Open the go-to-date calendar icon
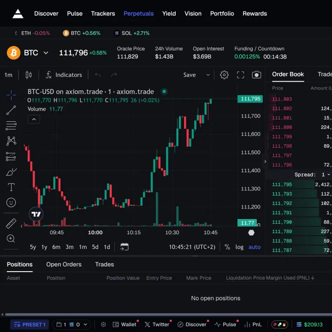Image resolution: width=332 pixels, height=332 pixels. pos(125,247)
